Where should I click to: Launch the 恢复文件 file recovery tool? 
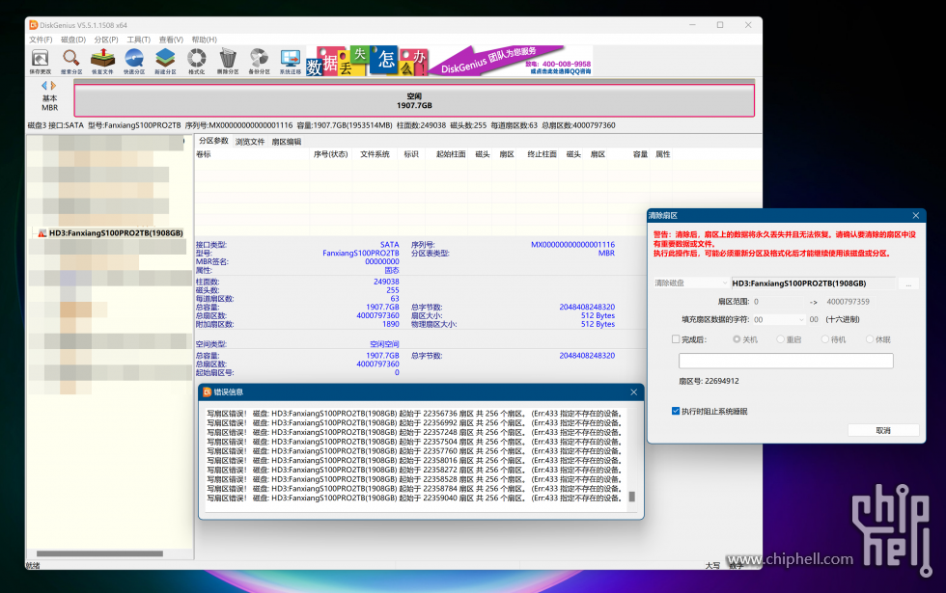tap(102, 61)
